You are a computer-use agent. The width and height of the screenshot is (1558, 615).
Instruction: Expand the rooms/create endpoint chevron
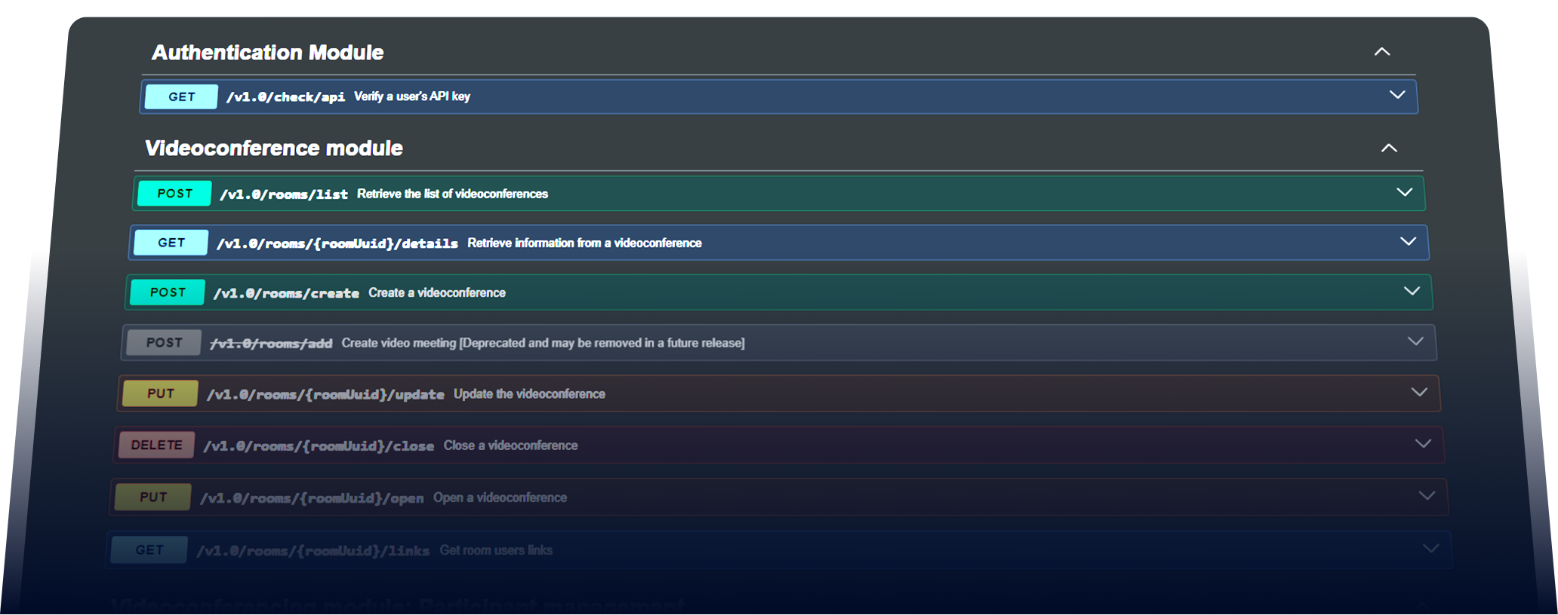click(1412, 291)
